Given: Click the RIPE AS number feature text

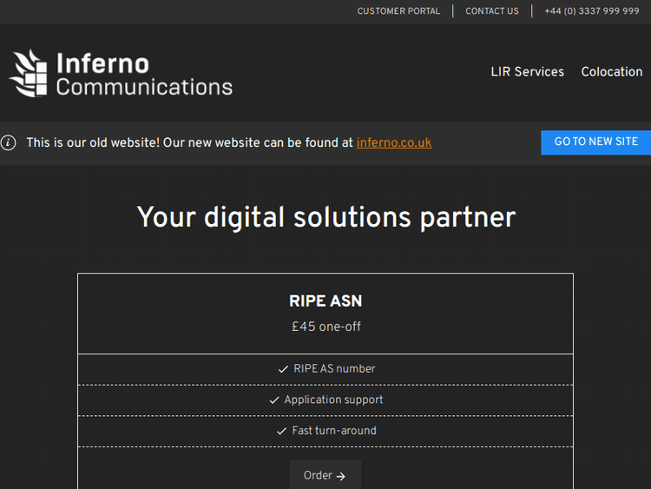Looking at the screenshot, I should pyautogui.click(x=334, y=369).
